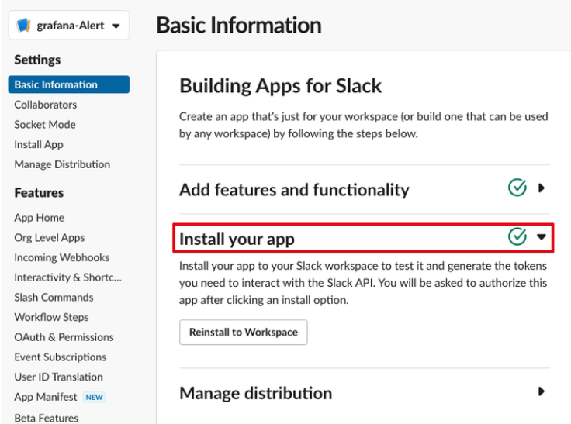Click the Building Apps for Slack heading
The image size is (571, 424).
[280, 86]
